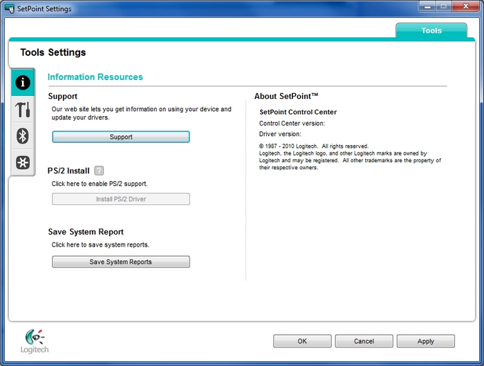
Task: Click the Information Resources heading
Action: (95, 77)
